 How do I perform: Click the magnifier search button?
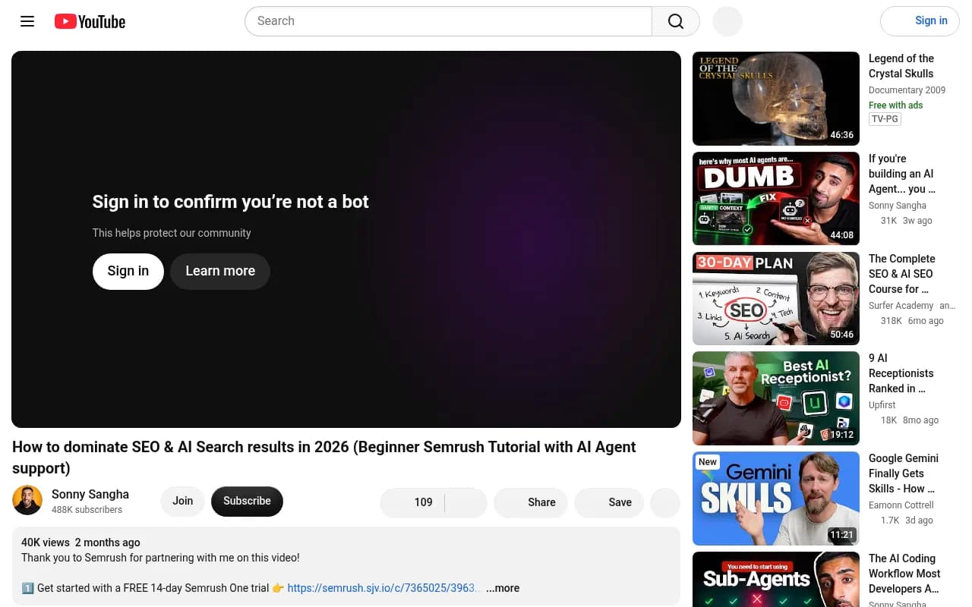coord(676,21)
